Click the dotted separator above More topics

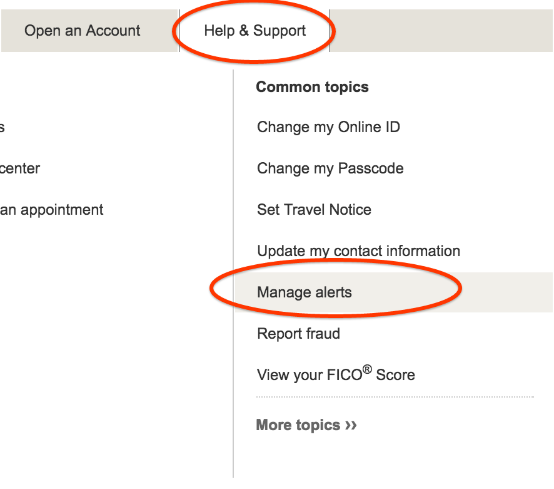pos(395,397)
